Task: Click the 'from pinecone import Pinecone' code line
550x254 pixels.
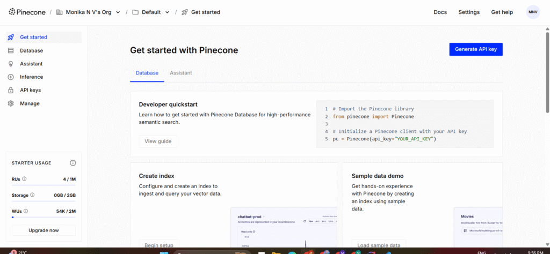Action: 373,116
